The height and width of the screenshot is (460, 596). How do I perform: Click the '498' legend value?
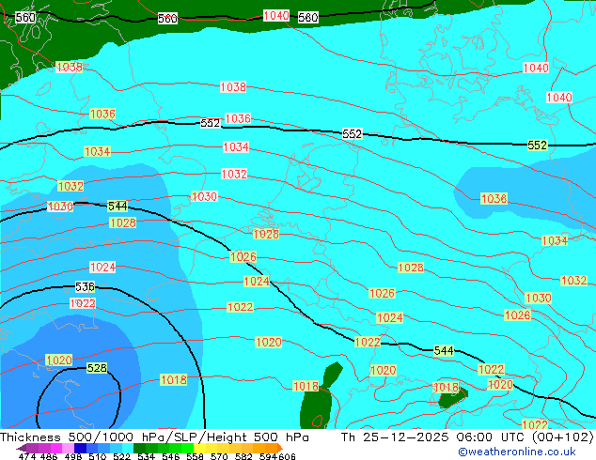click(73, 456)
